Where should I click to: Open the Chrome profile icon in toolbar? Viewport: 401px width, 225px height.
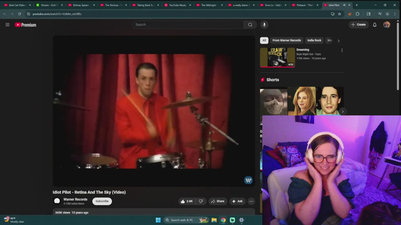coord(387,14)
